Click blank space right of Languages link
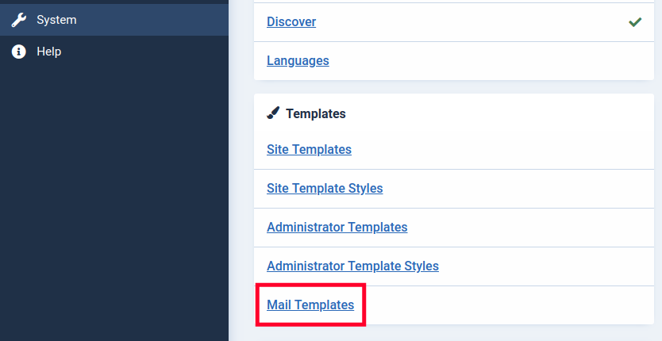 click(492, 60)
